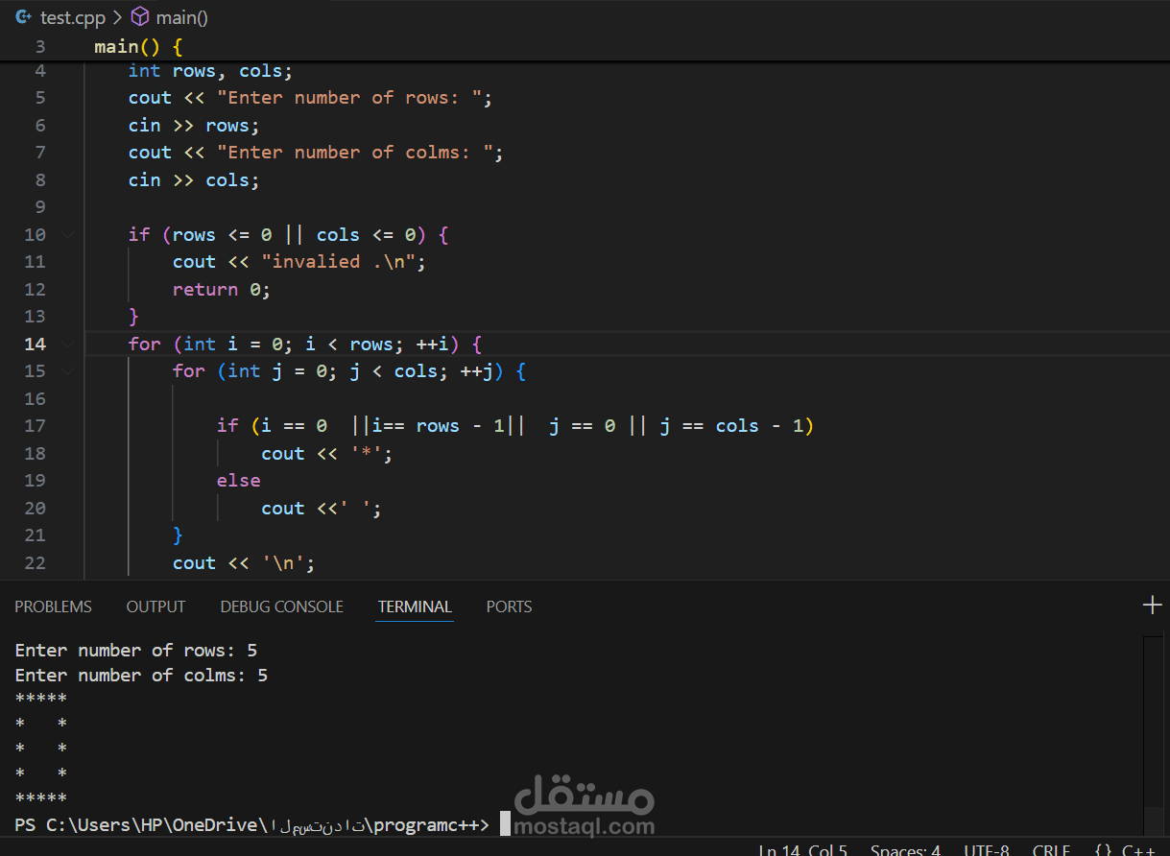The image size is (1170, 856).
Task: Click line number 17 in the gutter
Action: coord(35,425)
